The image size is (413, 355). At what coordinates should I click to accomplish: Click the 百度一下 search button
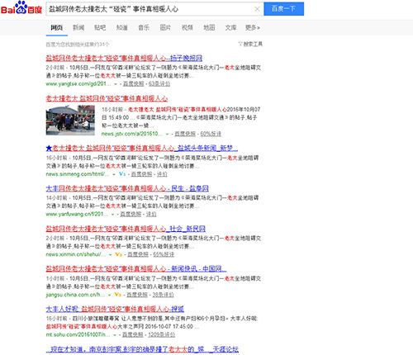pos(284,9)
